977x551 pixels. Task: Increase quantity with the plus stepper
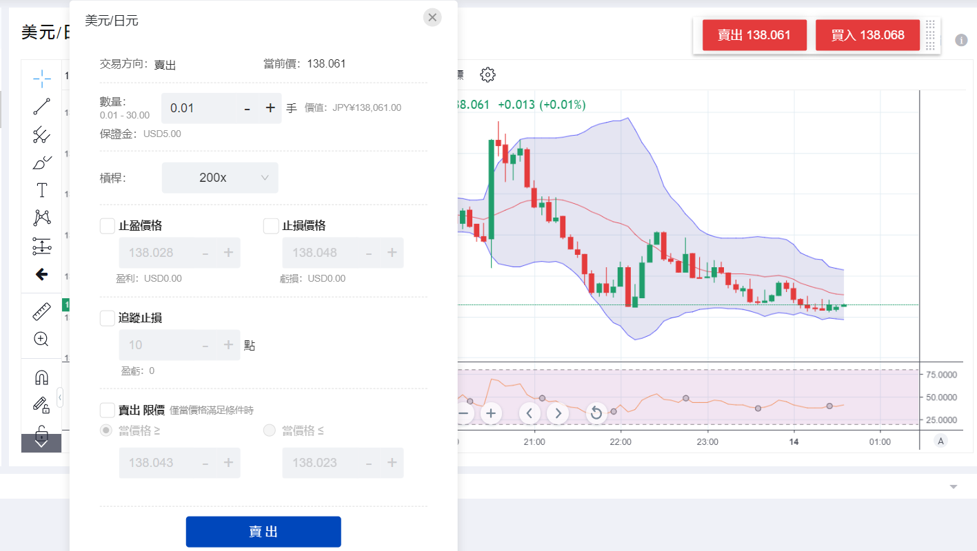[270, 108]
